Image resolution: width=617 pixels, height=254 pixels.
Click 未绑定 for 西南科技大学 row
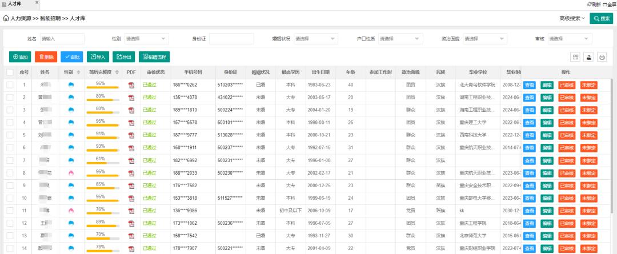[588, 135]
